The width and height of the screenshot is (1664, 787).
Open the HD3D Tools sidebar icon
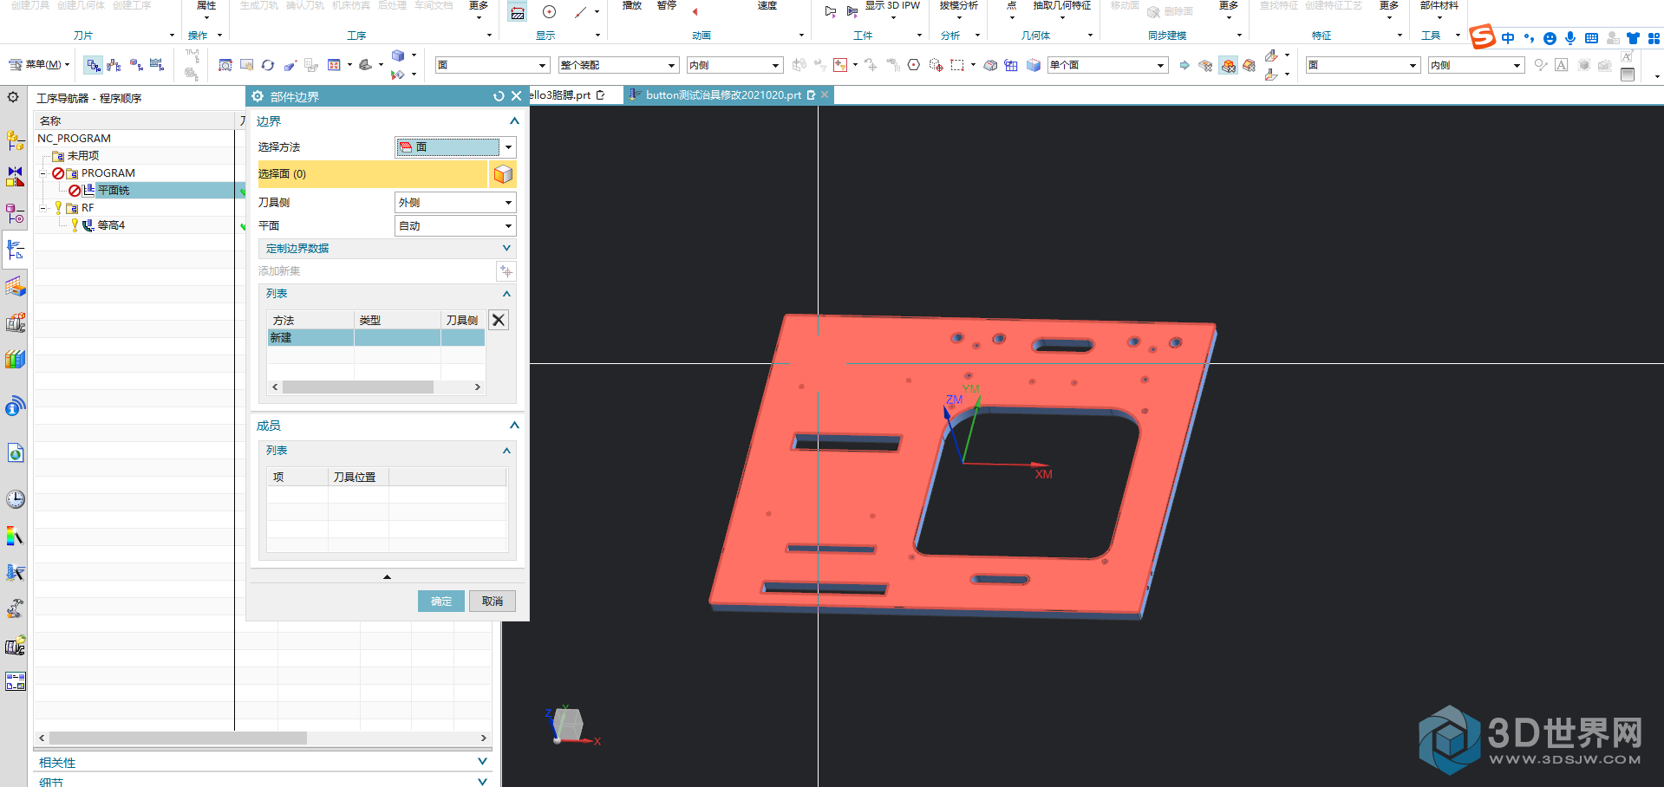click(15, 406)
